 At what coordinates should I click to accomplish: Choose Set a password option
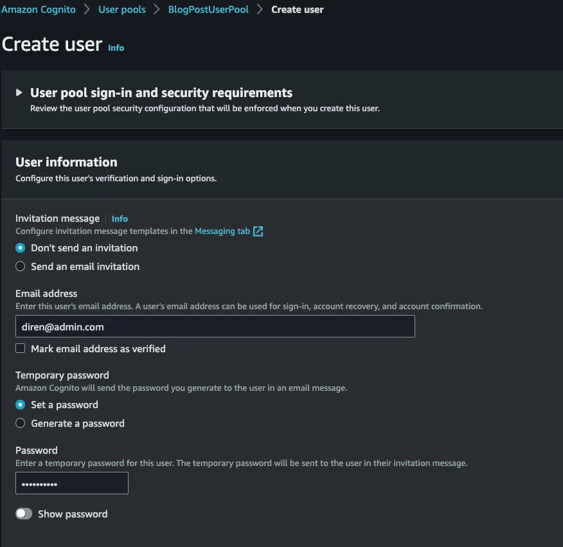click(21, 405)
